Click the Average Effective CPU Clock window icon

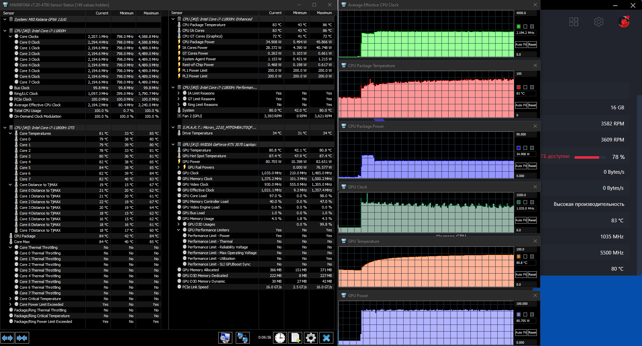pyautogui.click(x=344, y=5)
